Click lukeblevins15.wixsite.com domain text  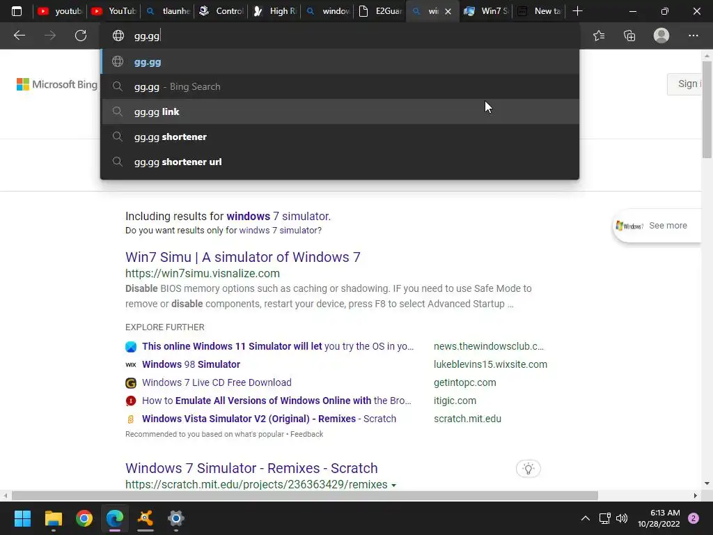[x=490, y=364]
